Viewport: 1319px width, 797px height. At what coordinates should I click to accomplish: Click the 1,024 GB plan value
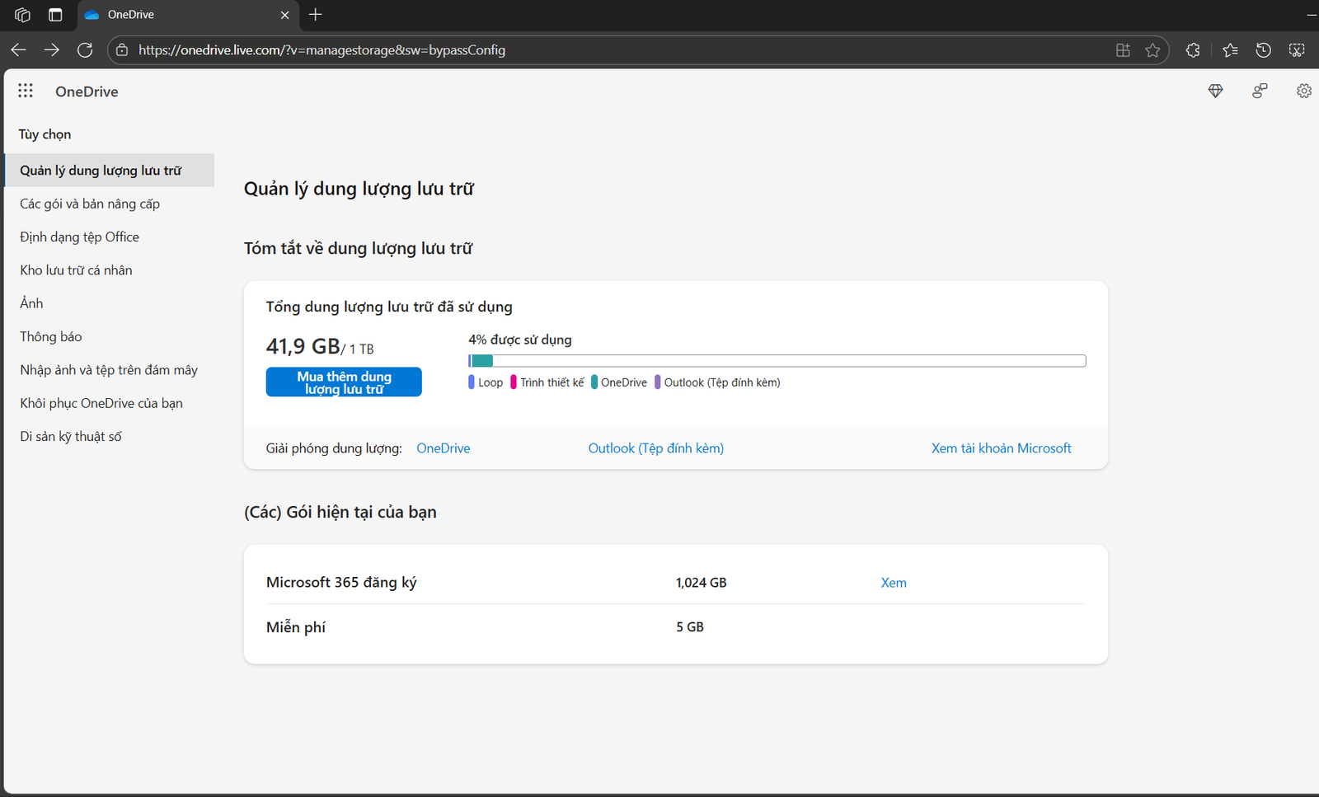click(x=702, y=583)
